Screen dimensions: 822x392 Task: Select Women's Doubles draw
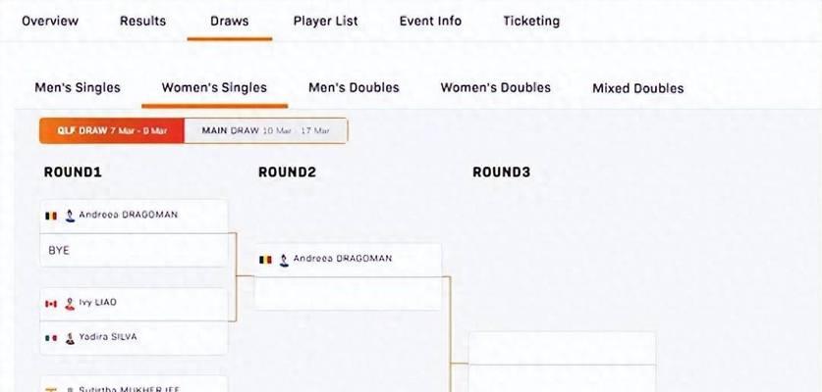495,87
